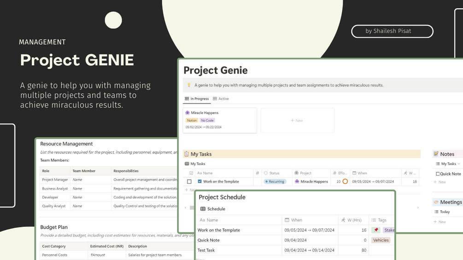Open the My Tasks table view tab
This screenshot has height=260, width=463.
tap(195, 164)
